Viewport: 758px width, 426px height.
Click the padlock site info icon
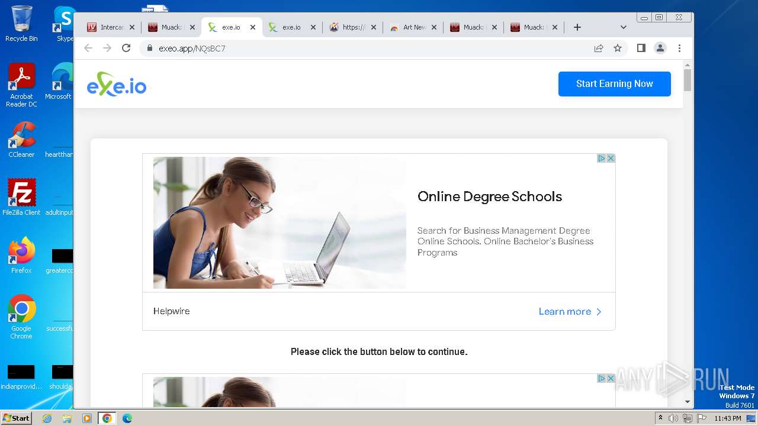point(150,48)
